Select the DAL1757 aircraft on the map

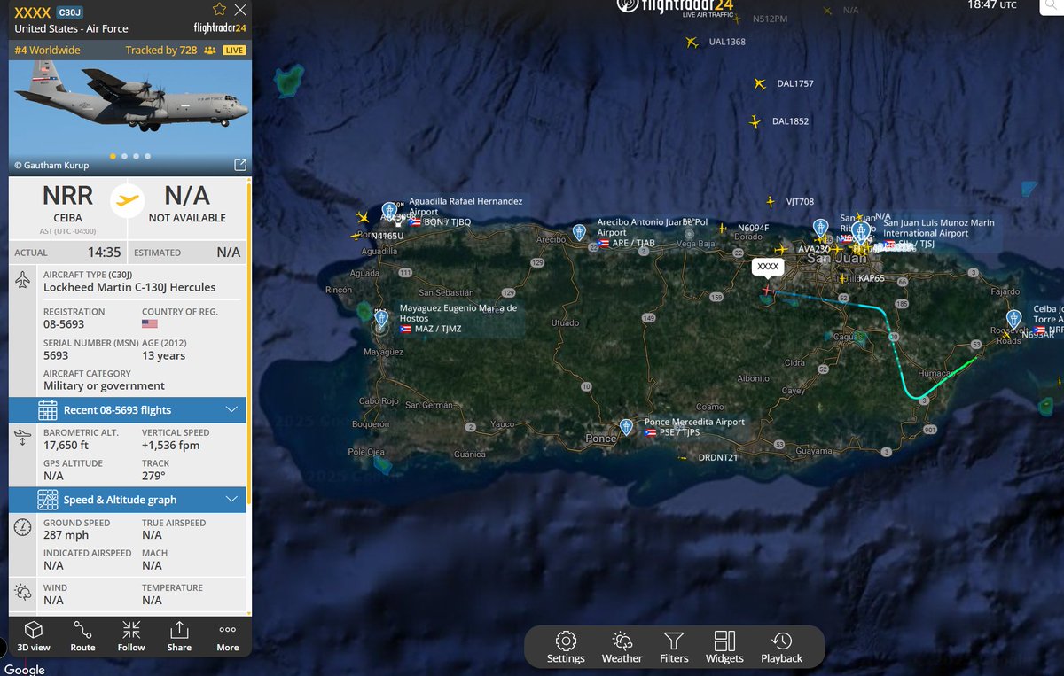click(760, 83)
